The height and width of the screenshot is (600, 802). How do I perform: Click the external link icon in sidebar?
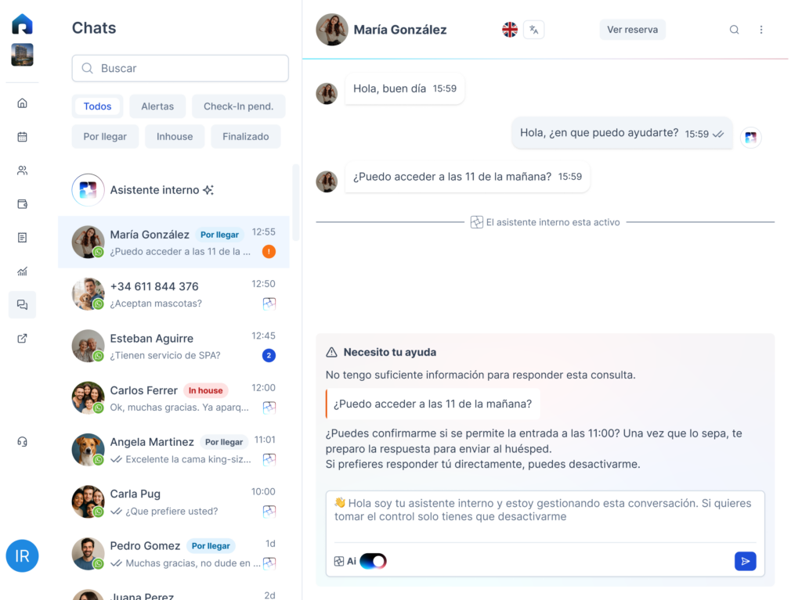pos(22,339)
